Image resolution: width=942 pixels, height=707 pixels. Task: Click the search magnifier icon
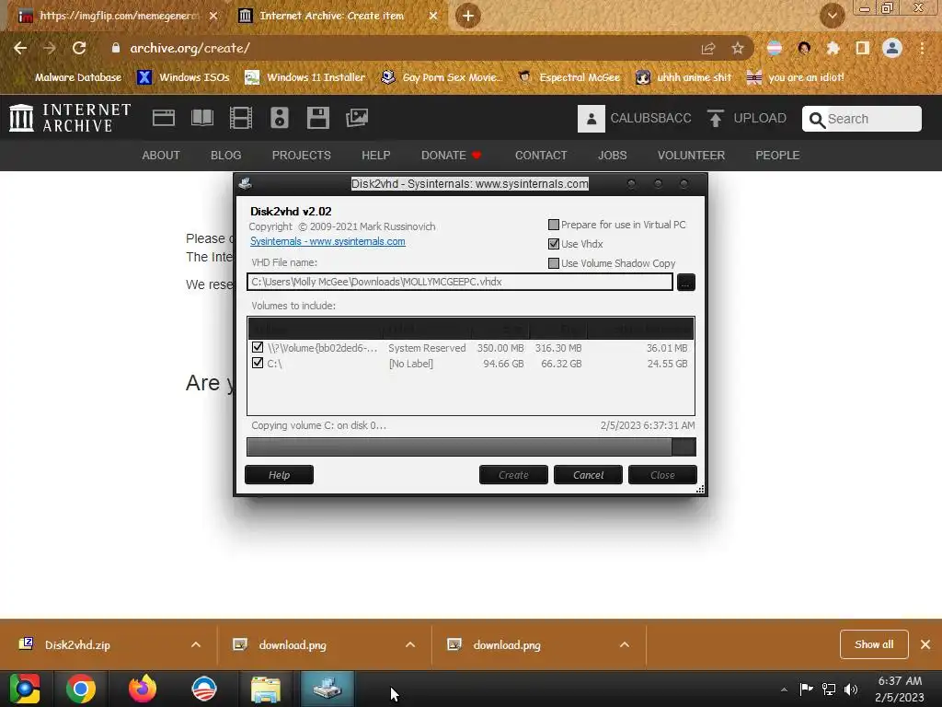(817, 120)
